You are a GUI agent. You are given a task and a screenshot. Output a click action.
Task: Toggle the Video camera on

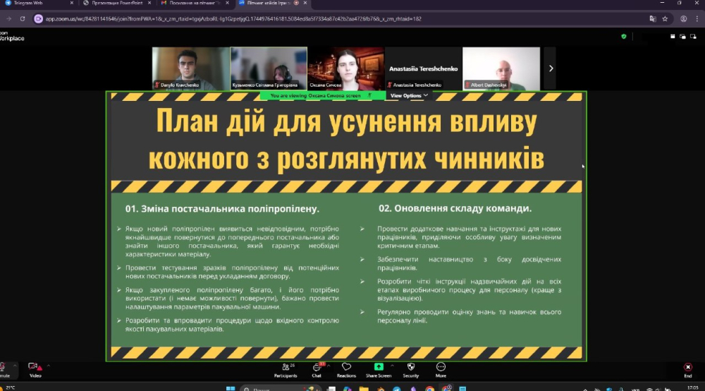pyautogui.click(x=33, y=368)
